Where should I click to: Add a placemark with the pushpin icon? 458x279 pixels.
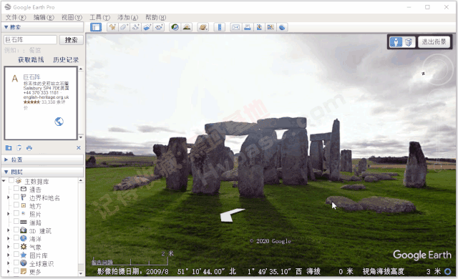point(112,27)
